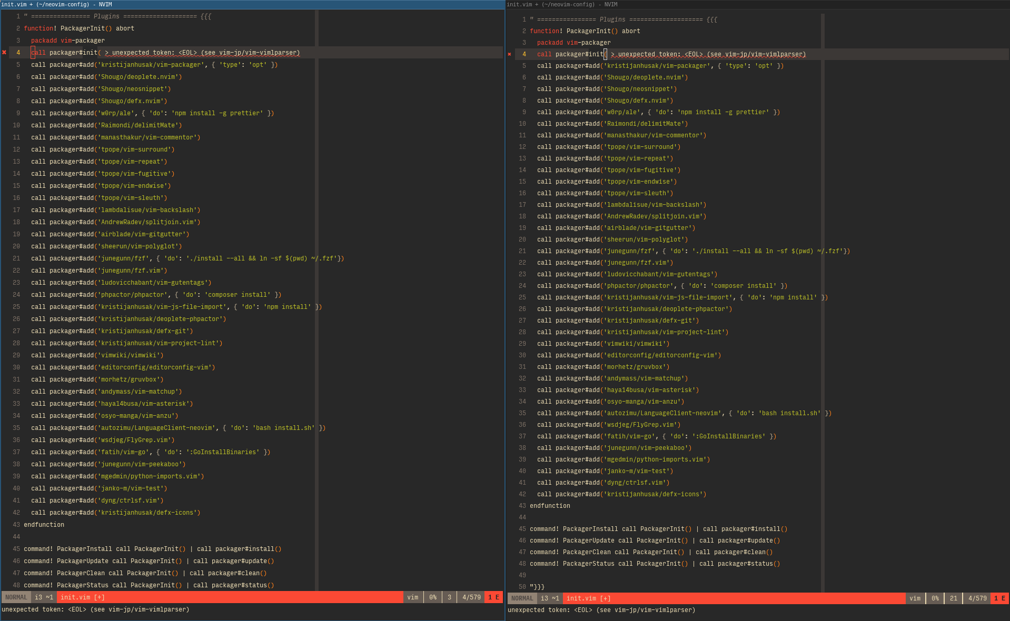Click the 0% scroll percentage in left statusline

433,597
